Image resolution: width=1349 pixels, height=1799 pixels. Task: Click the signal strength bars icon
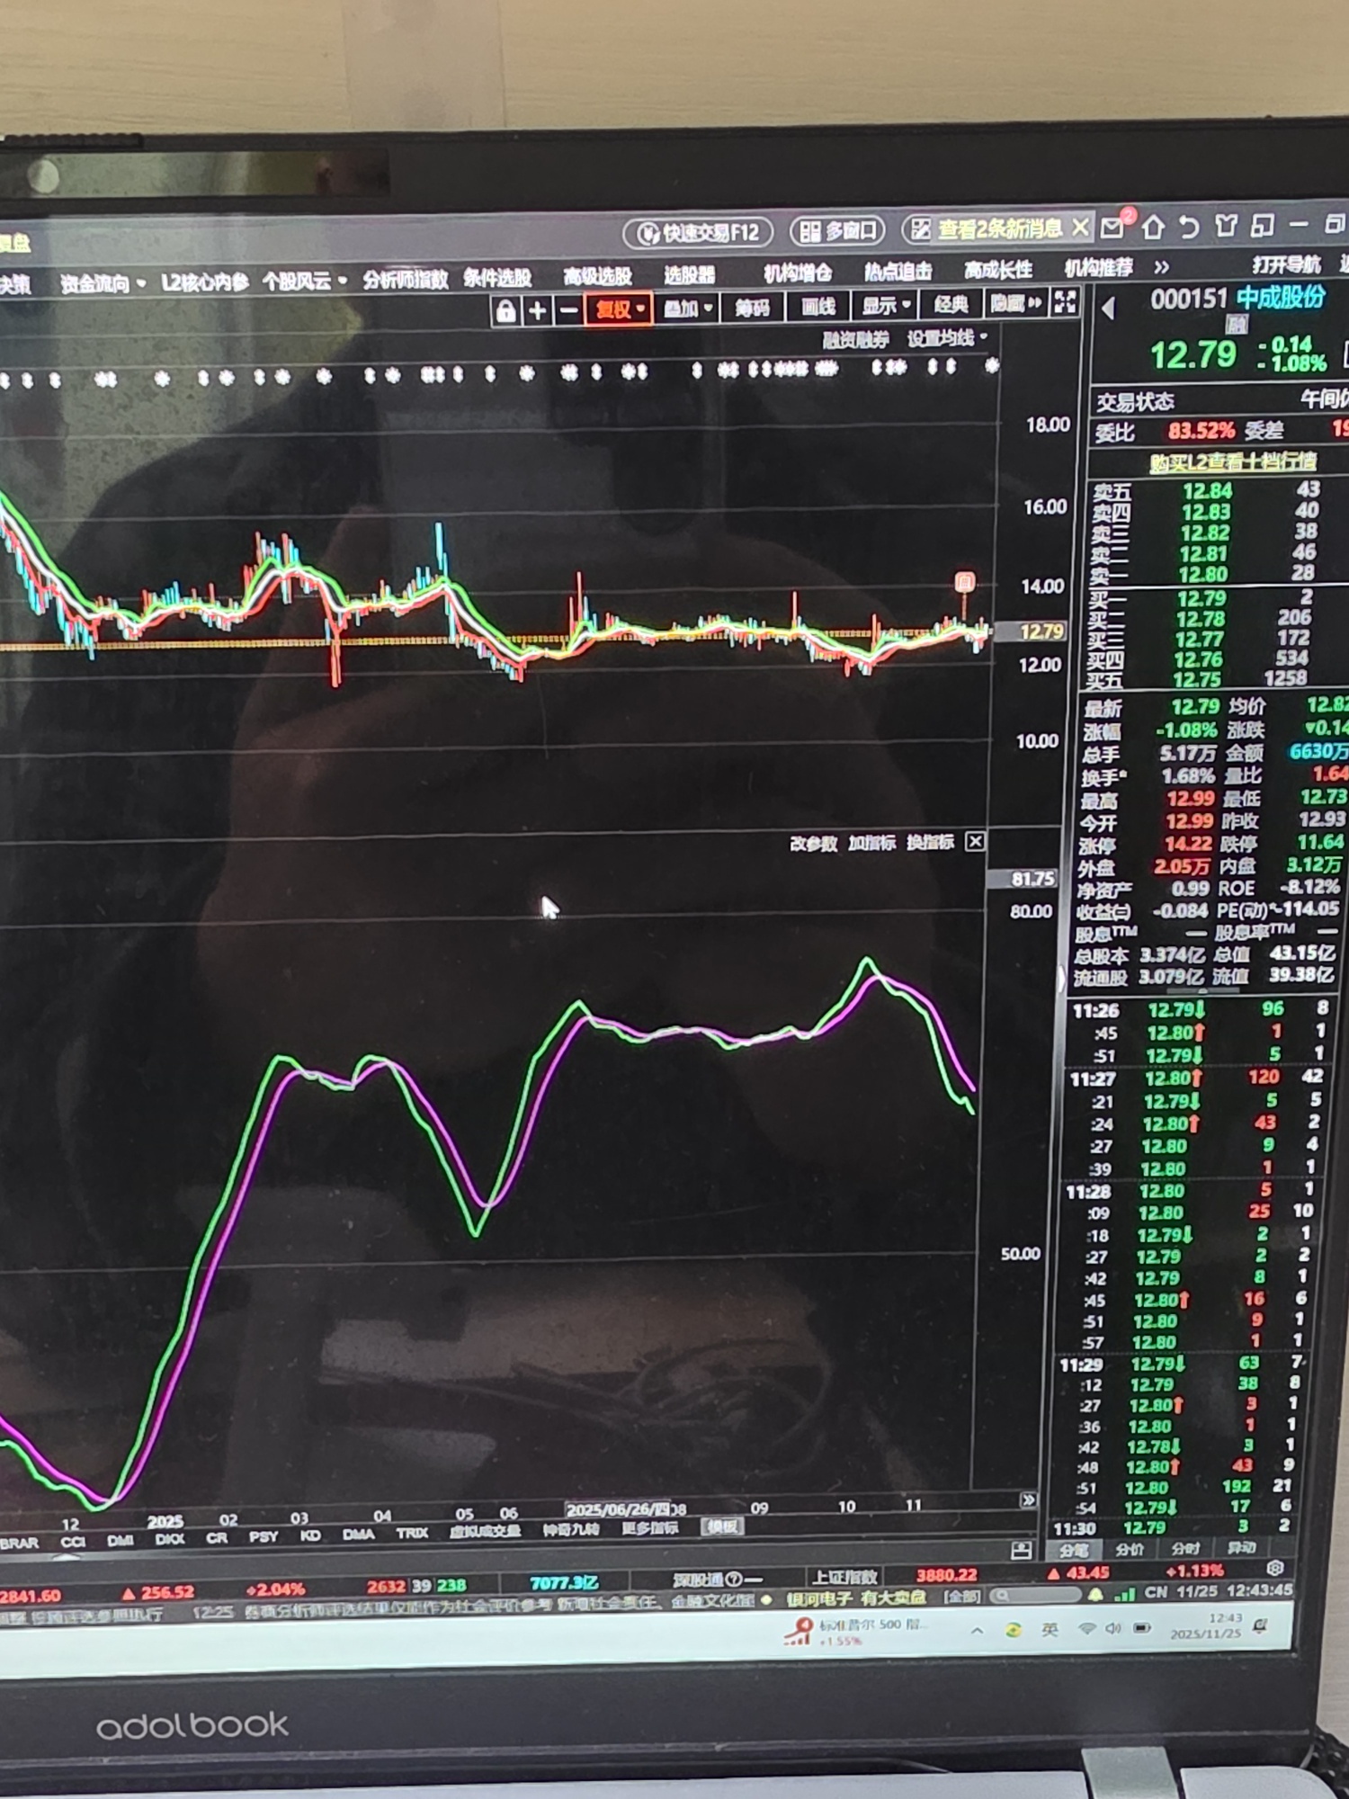(1124, 1593)
